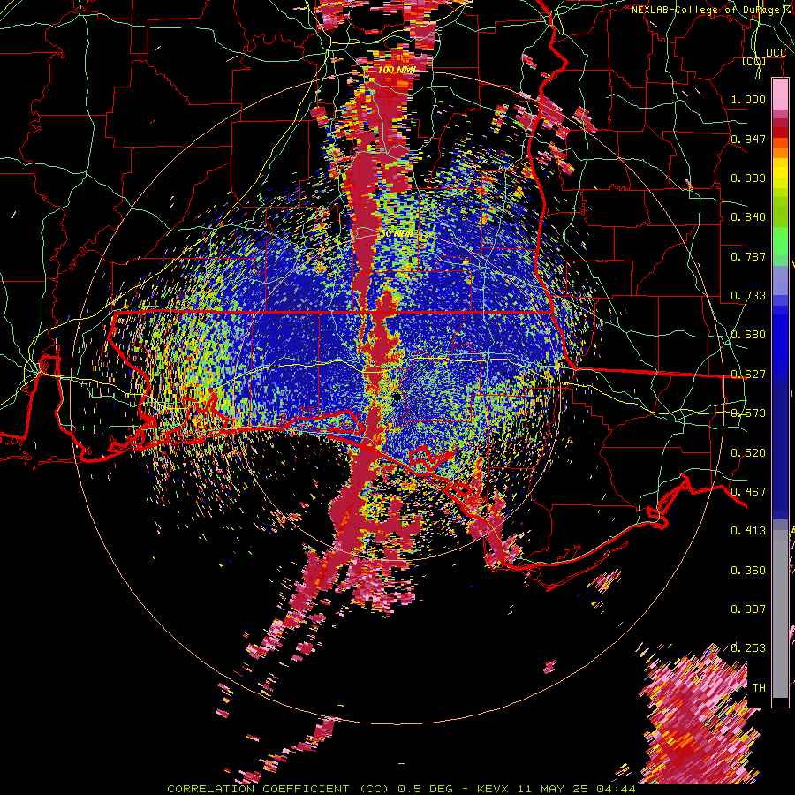Select the 0.733 legend value
The image size is (795, 795).
pos(748,296)
